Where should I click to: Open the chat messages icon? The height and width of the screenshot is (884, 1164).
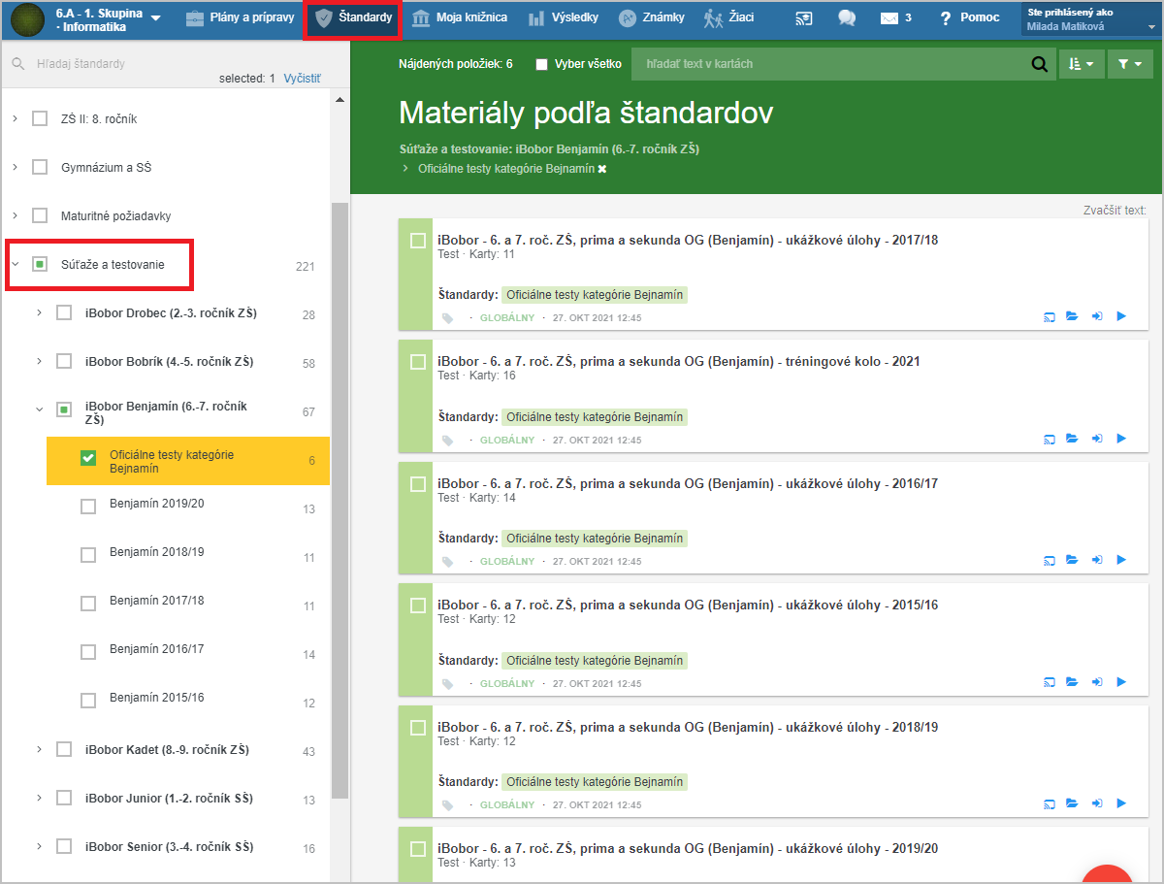[x=847, y=18]
